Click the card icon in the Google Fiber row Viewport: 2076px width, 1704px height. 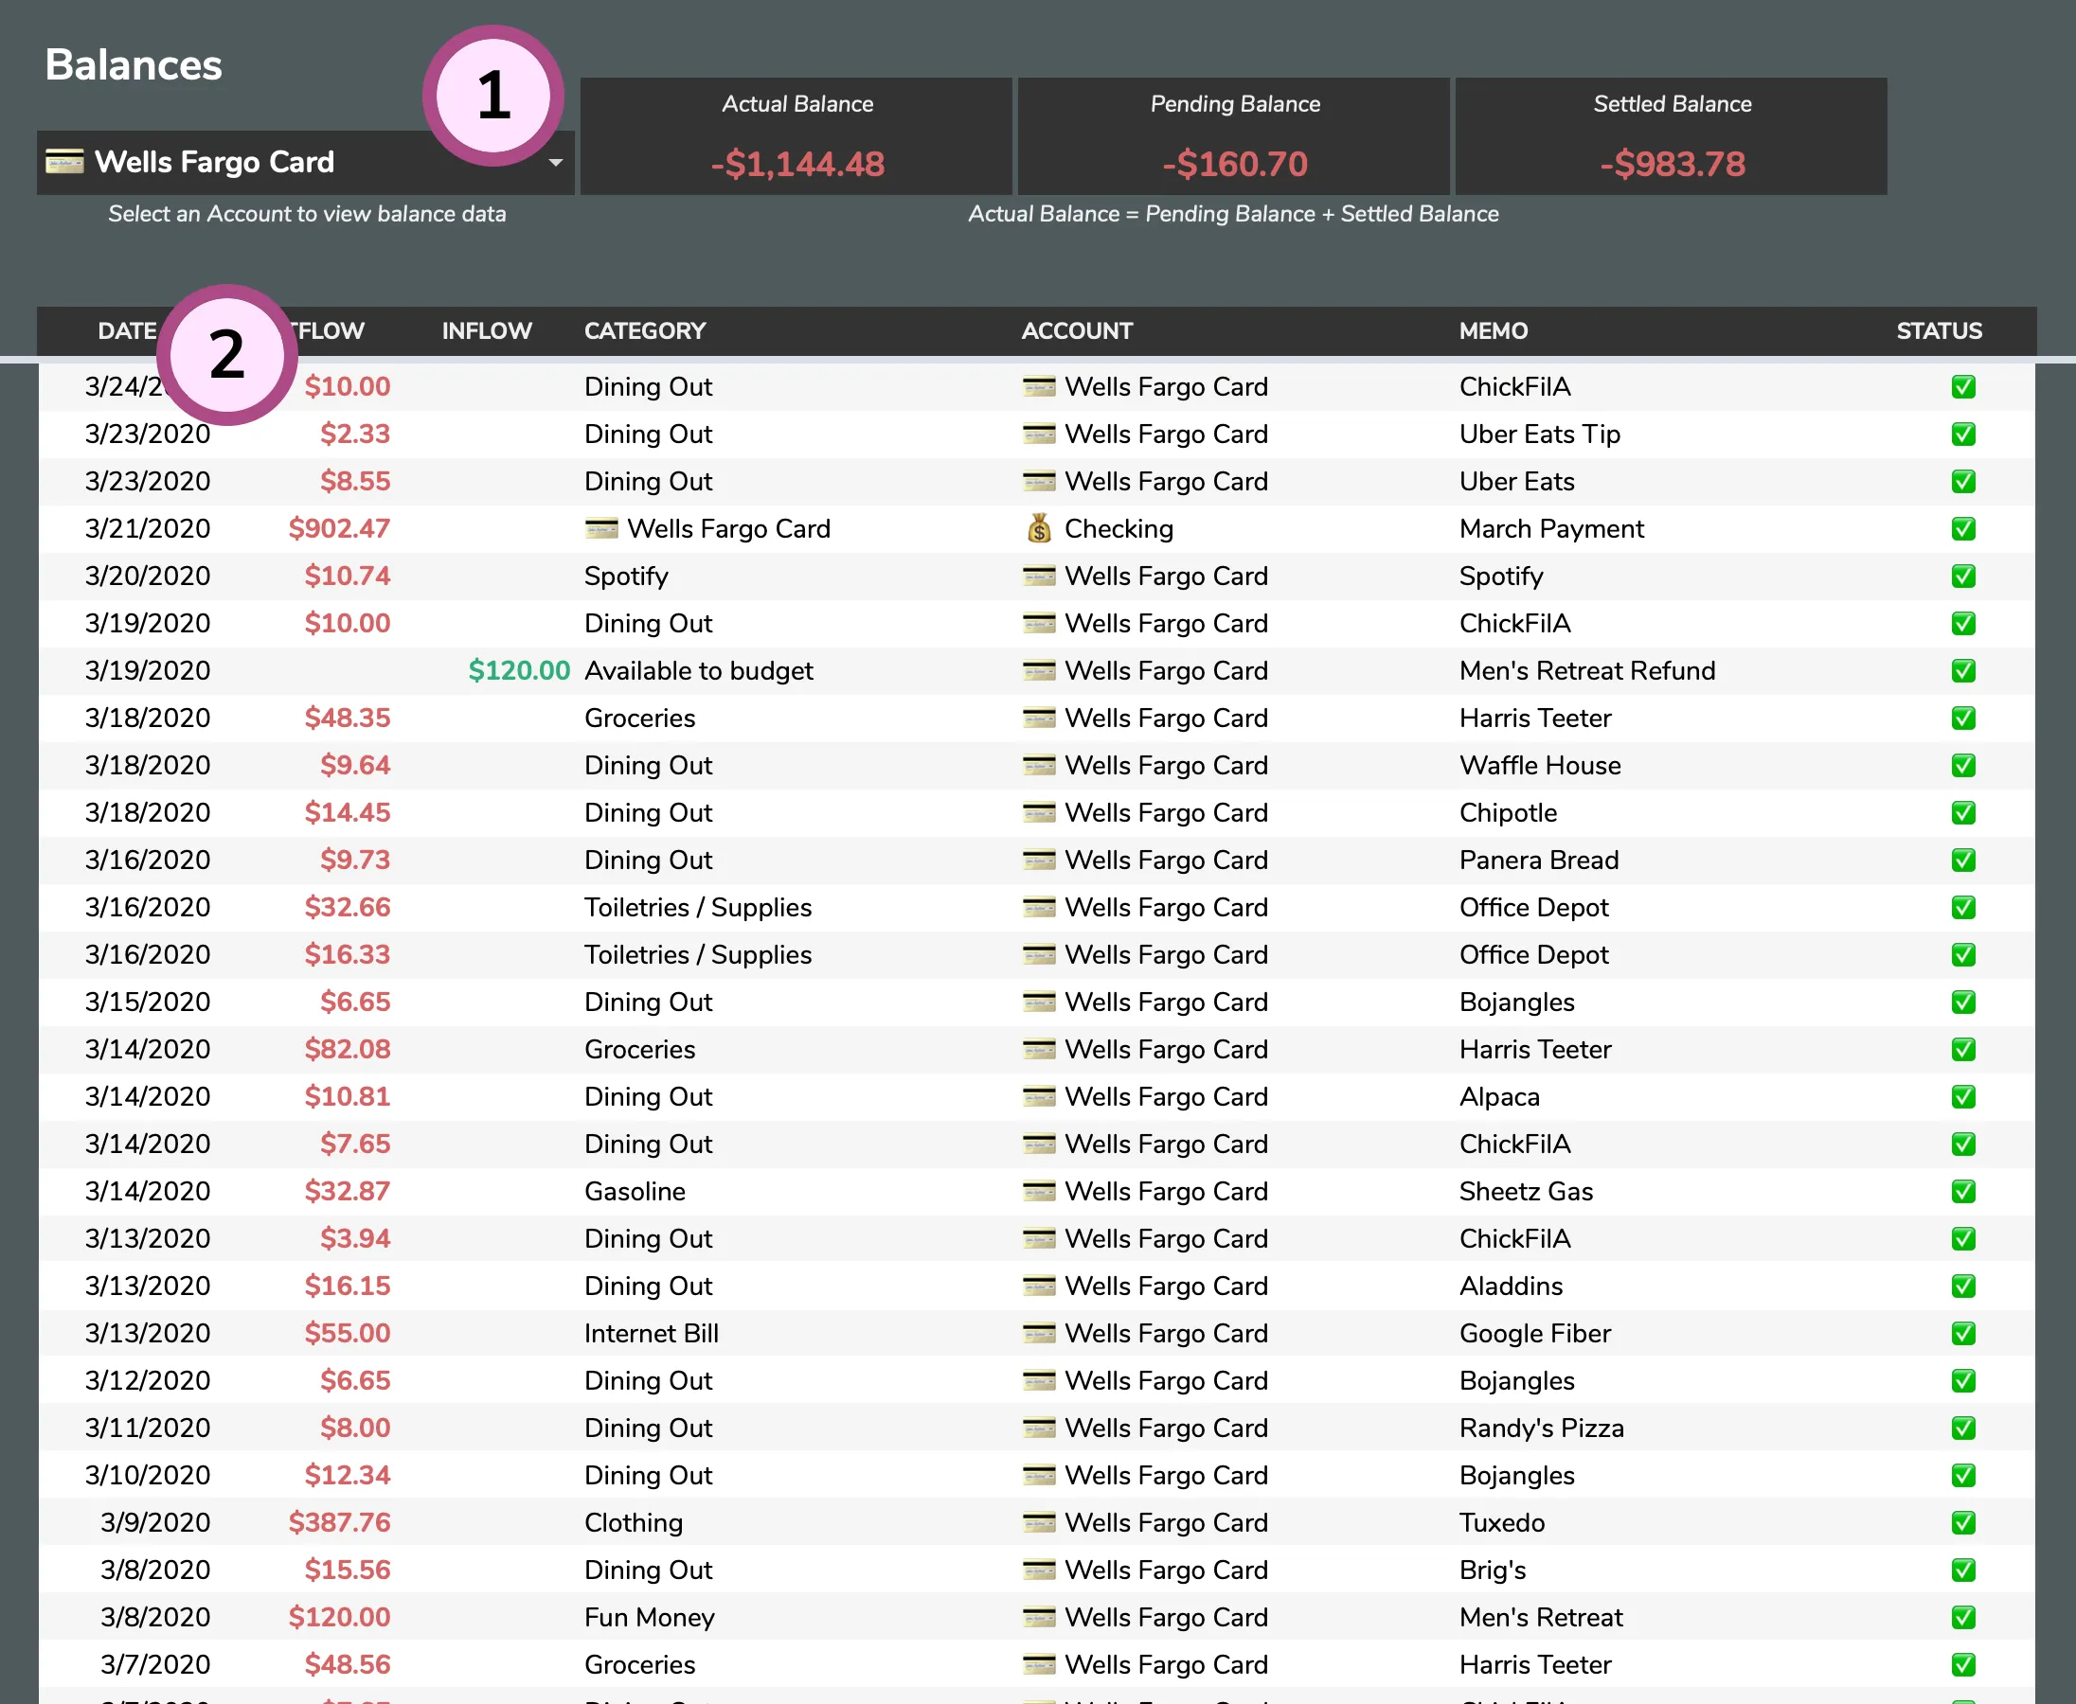point(1039,1333)
